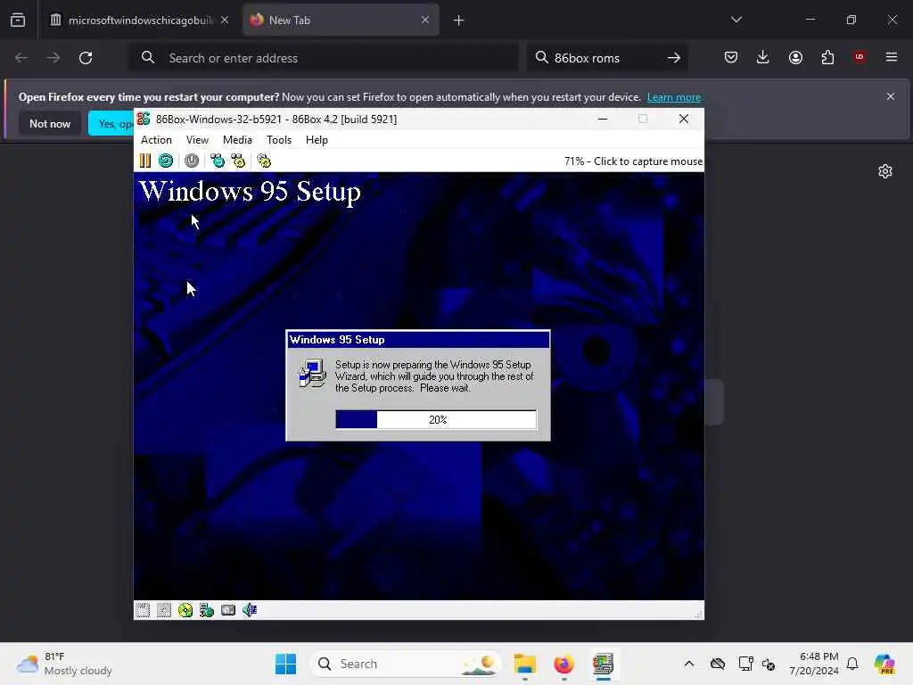The height and width of the screenshot is (685, 913).
Task: Click the green hard reset icon
Action: [x=166, y=161]
